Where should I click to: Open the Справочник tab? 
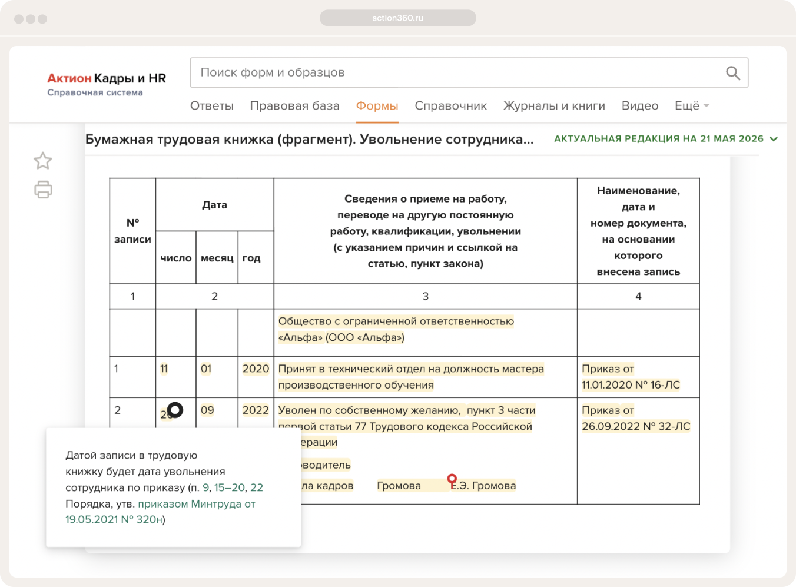click(451, 106)
